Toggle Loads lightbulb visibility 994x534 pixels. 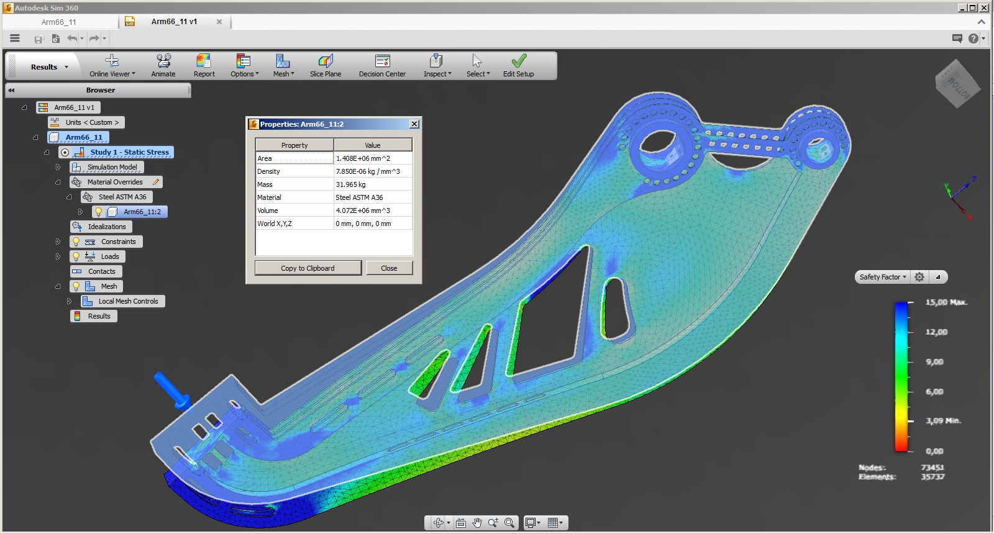[x=76, y=256]
